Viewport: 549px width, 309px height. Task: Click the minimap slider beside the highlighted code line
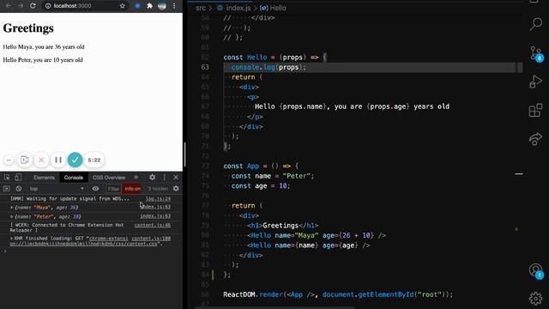pos(520,67)
